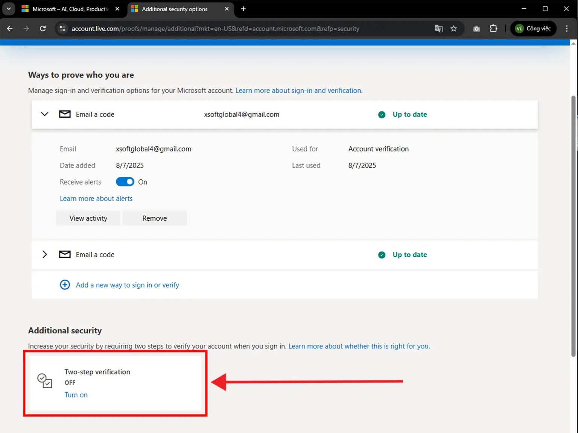Click the Công việc profile button
This screenshot has width=578, height=433.
pos(533,28)
